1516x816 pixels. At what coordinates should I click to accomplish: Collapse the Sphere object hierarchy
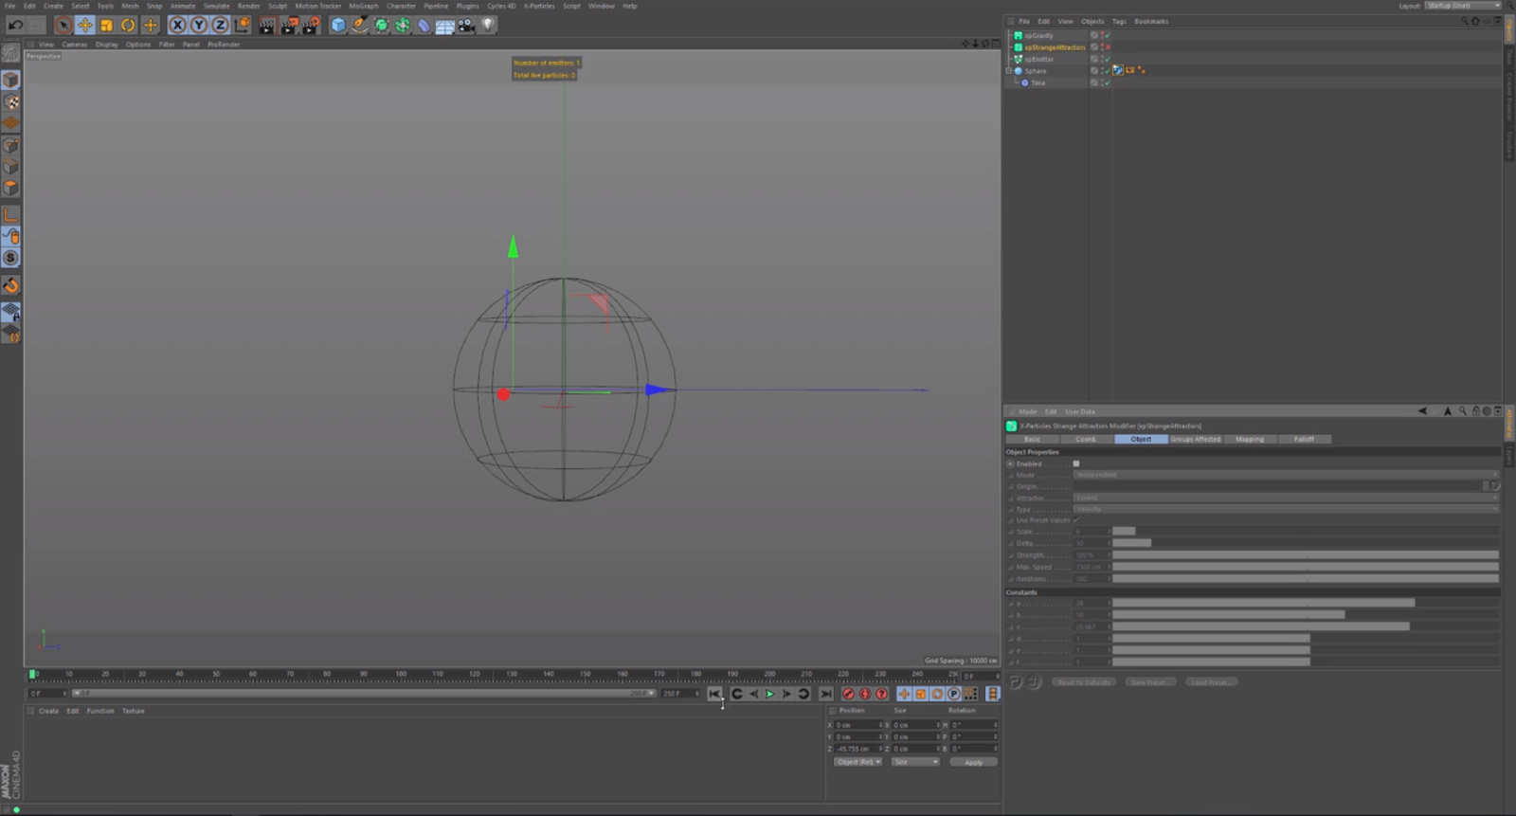click(x=1009, y=71)
